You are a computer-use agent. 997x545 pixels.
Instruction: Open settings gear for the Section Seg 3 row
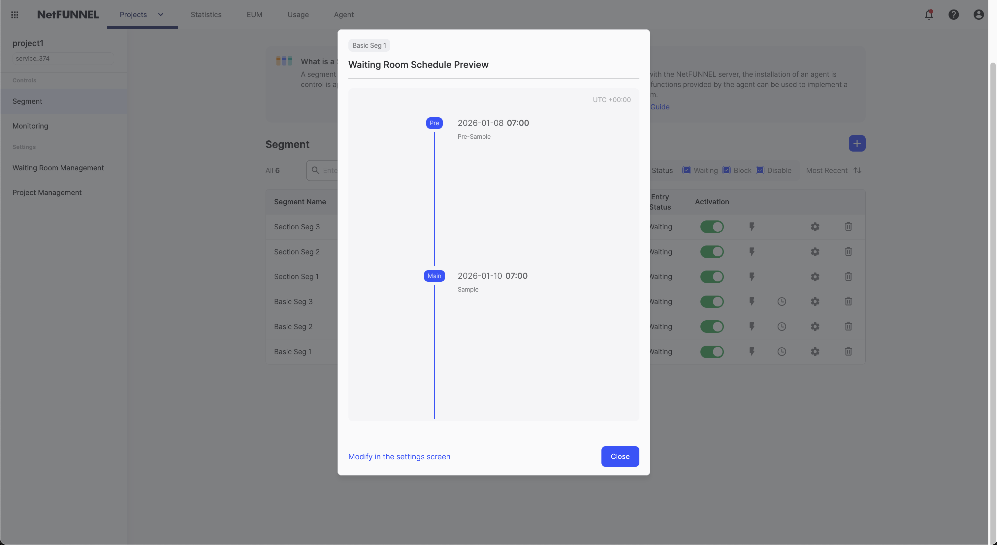(x=815, y=226)
